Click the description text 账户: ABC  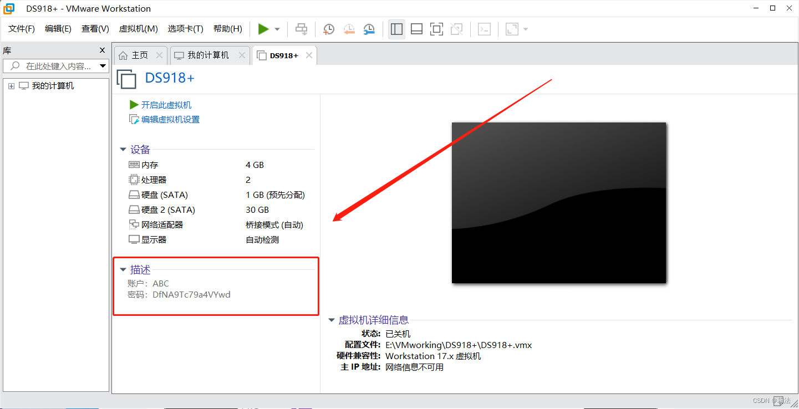point(148,283)
